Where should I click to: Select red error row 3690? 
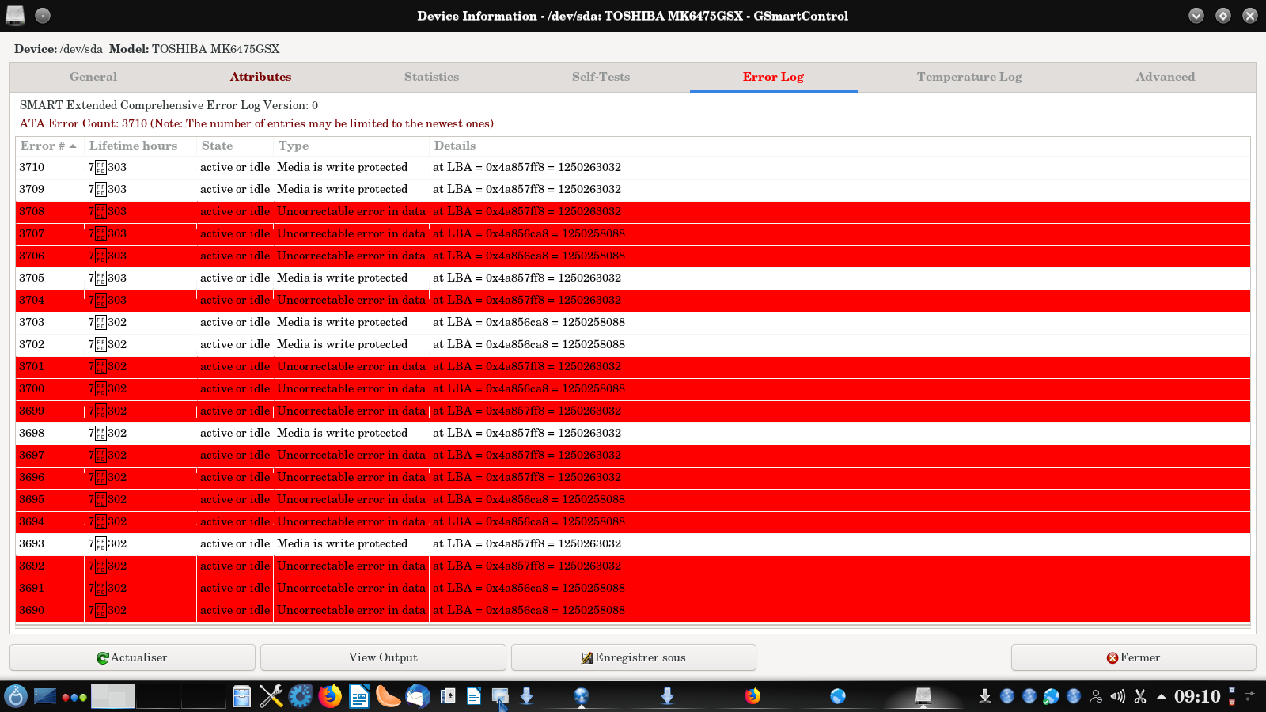pyautogui.click(x=633, y=610)
